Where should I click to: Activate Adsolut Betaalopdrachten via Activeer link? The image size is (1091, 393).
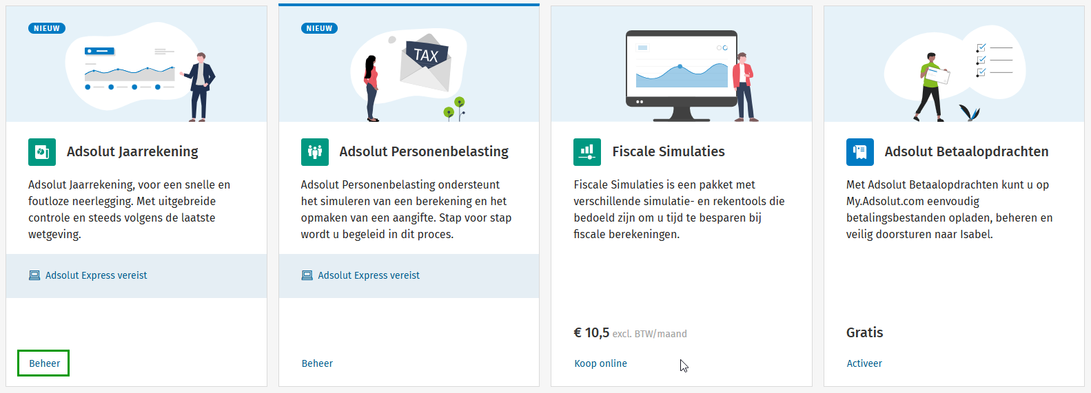(x=864, y=363)
